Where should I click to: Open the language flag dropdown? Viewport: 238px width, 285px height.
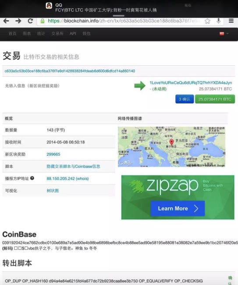pyautogui.click(x=224, y=34)
